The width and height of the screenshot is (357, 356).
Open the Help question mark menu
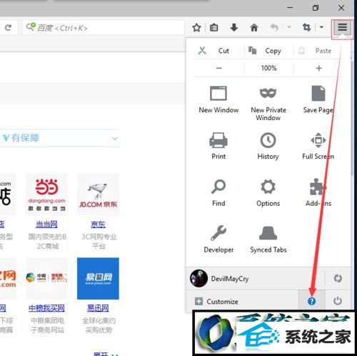[x=311, y=301]
